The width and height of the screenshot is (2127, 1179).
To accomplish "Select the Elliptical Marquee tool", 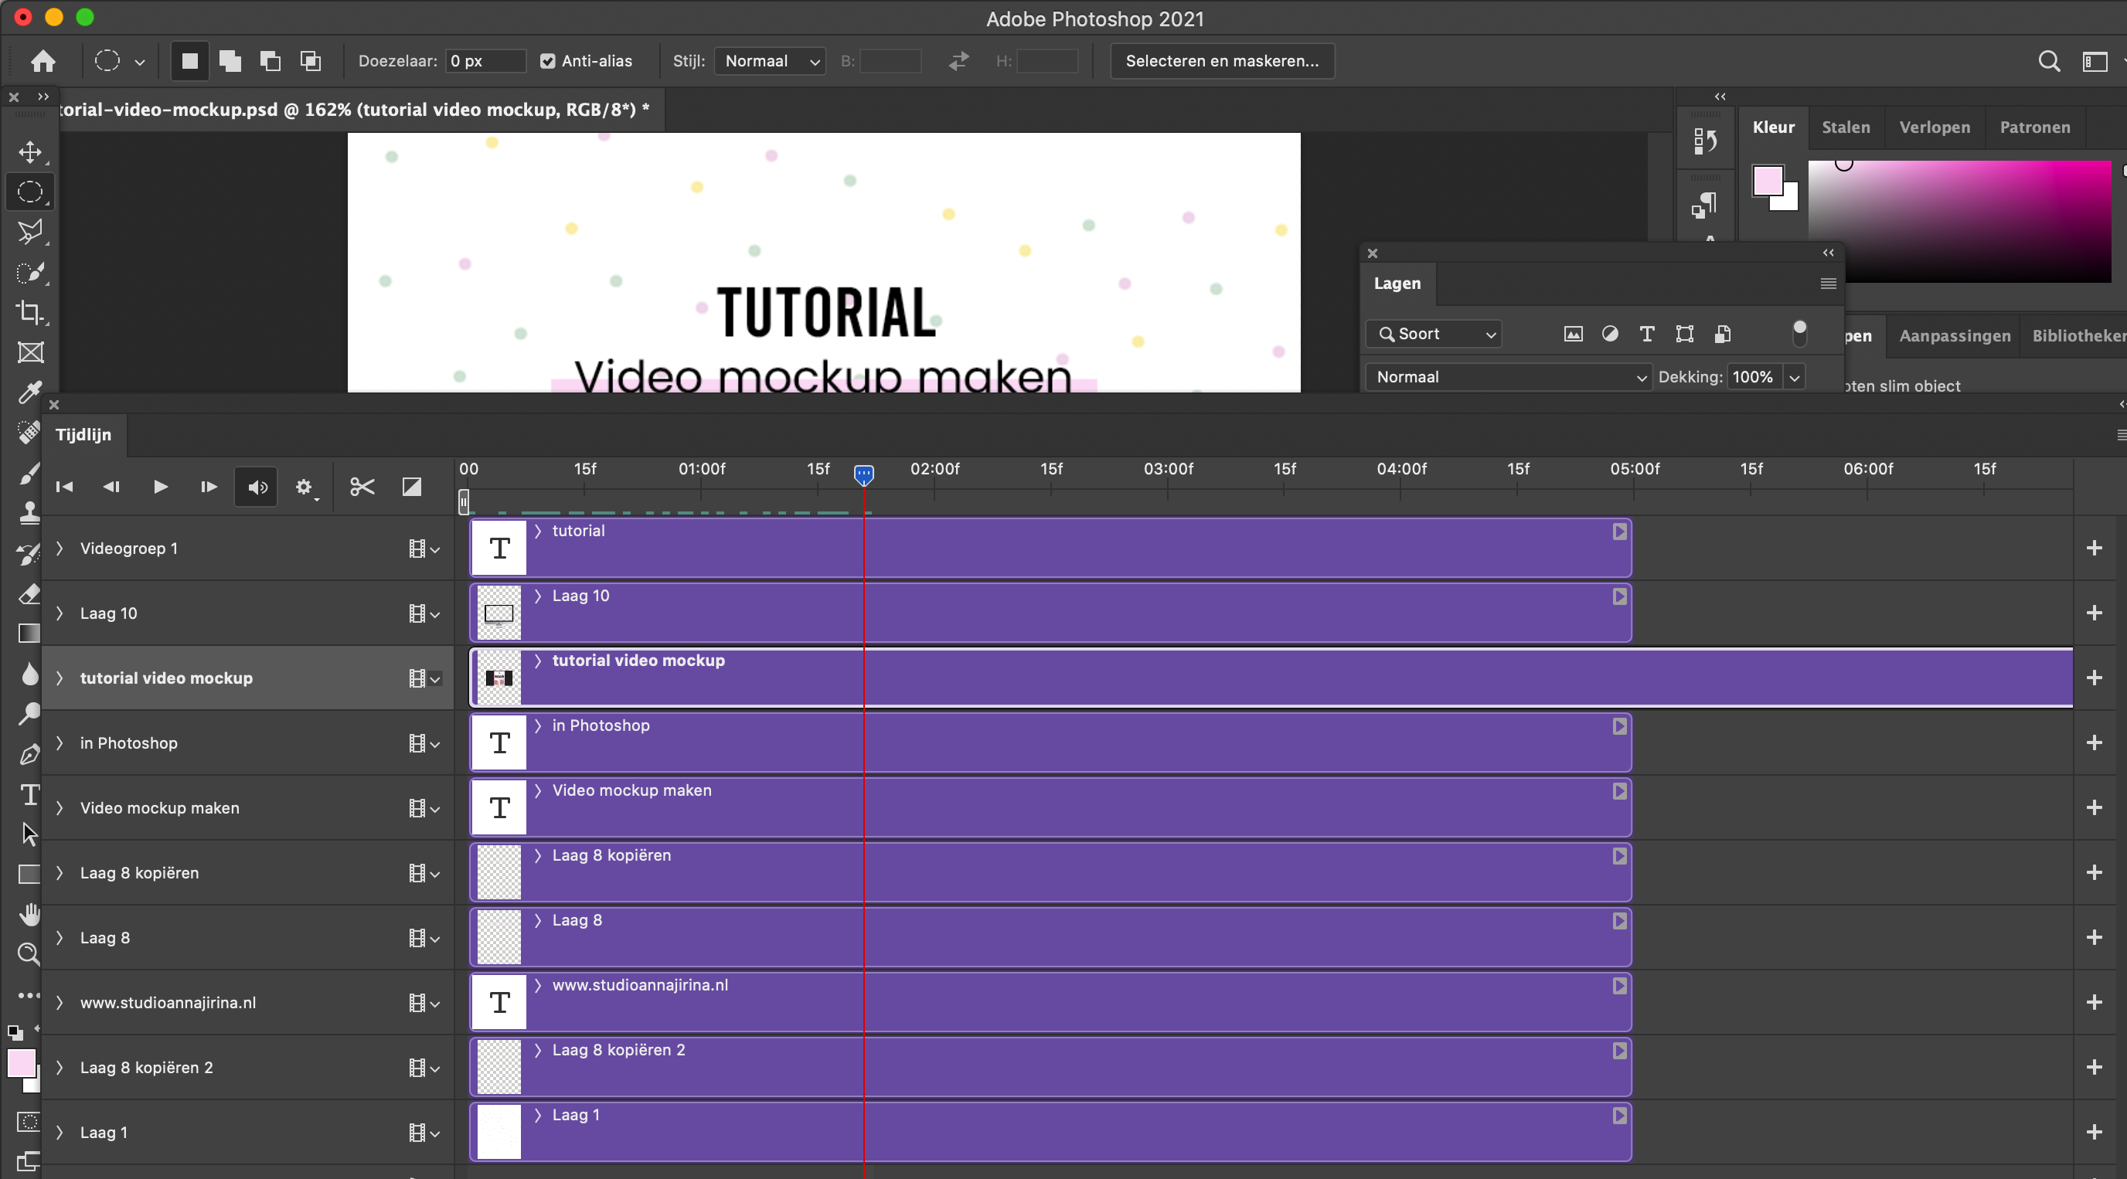I will (29, 192).
